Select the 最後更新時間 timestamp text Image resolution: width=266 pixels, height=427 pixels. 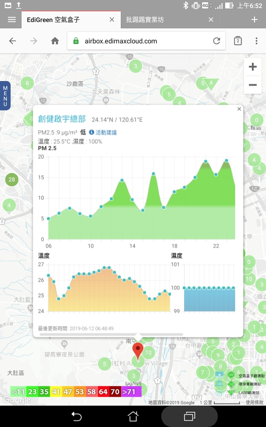click(76, 328)
